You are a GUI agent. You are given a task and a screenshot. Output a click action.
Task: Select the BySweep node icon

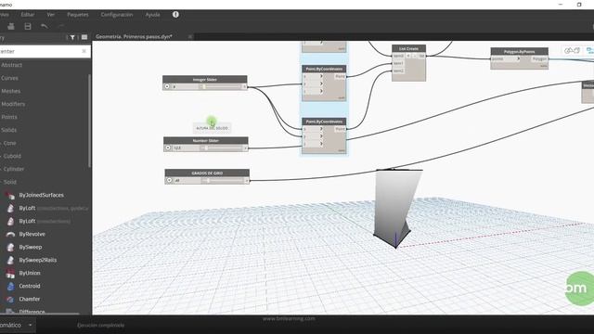coord(10,247)
